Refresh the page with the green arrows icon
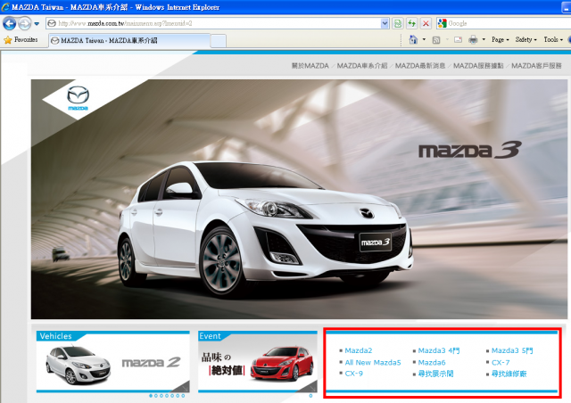This screenshot has width=571, height=403. pyautogui.click(x=411, y=24)
